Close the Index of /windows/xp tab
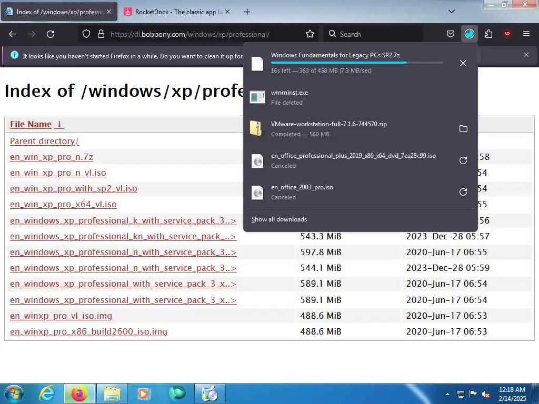539x404 pixels. [109, 12]
